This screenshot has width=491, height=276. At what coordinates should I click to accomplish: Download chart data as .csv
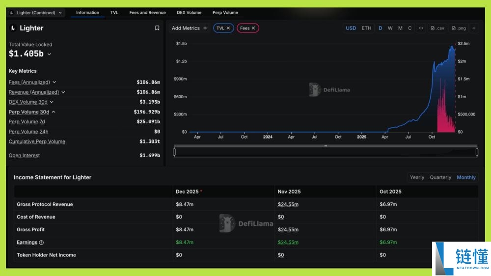coord(437,28)
